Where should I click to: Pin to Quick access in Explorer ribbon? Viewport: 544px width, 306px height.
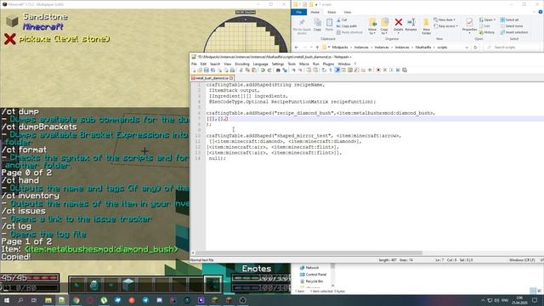[302, 26]
